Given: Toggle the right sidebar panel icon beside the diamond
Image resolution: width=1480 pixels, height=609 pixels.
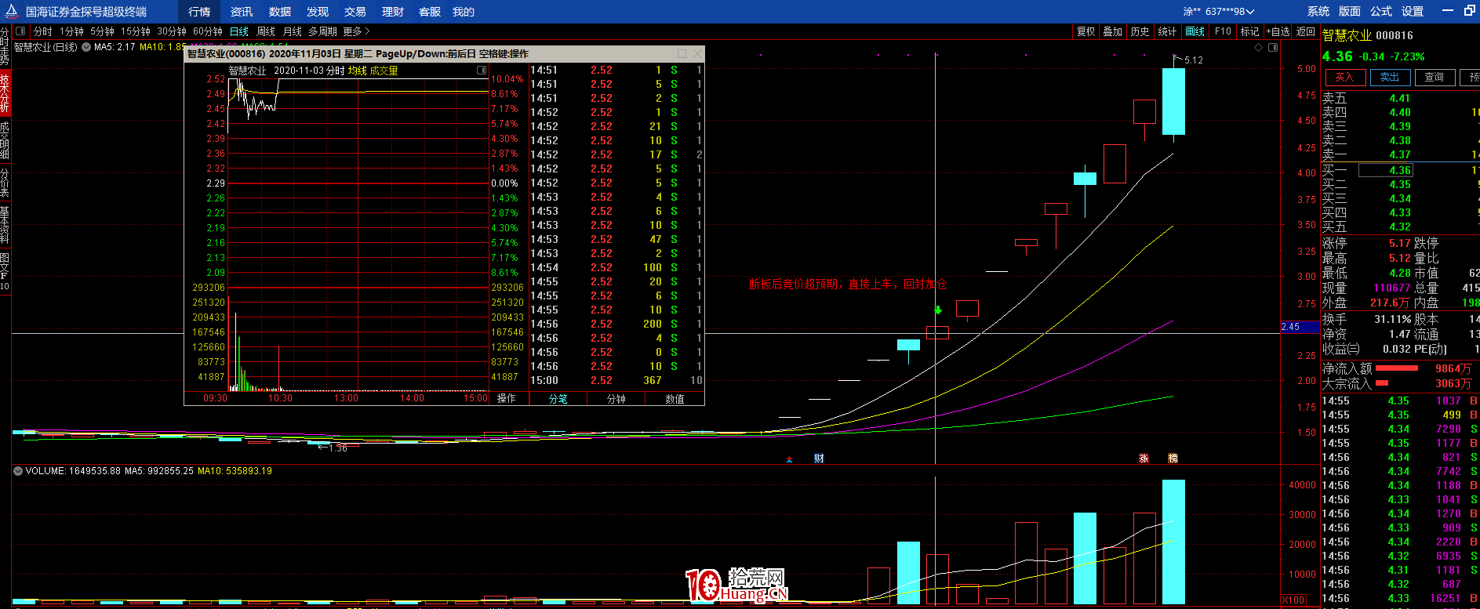Looking at the screenshot, I should (1273, 48).
